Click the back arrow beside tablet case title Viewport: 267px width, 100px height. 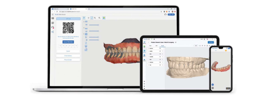click(148, 42)
